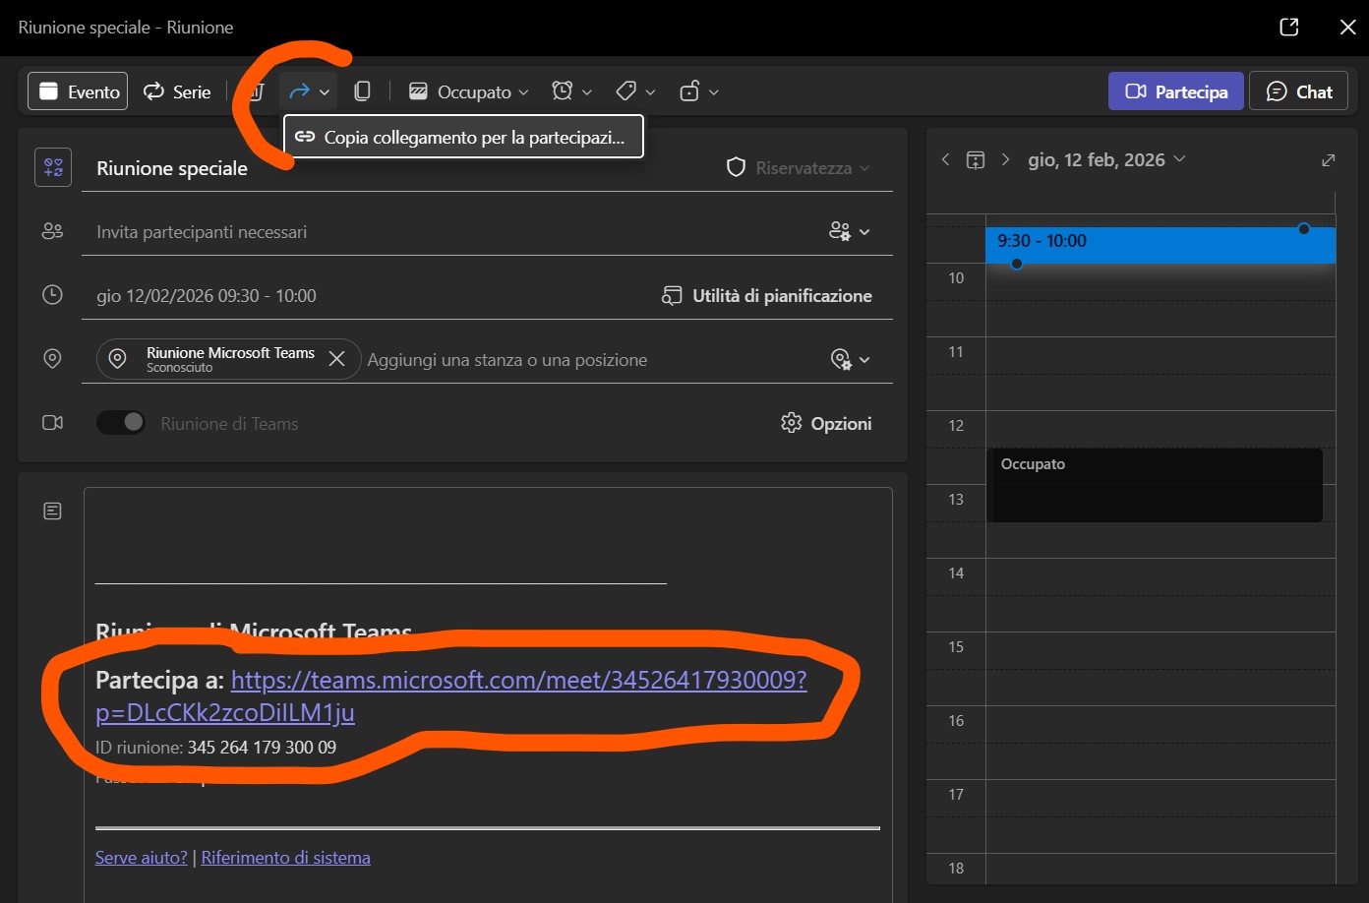1369x903 pixels.
Task: Go to today using calendar icon
Action: pyautogui.click(x=976, y=160)
